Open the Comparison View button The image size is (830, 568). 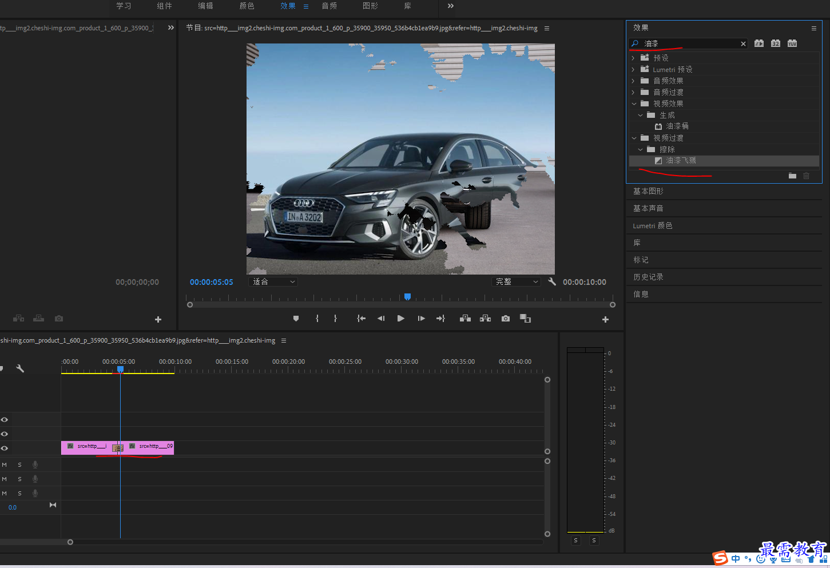pos(525,319)
